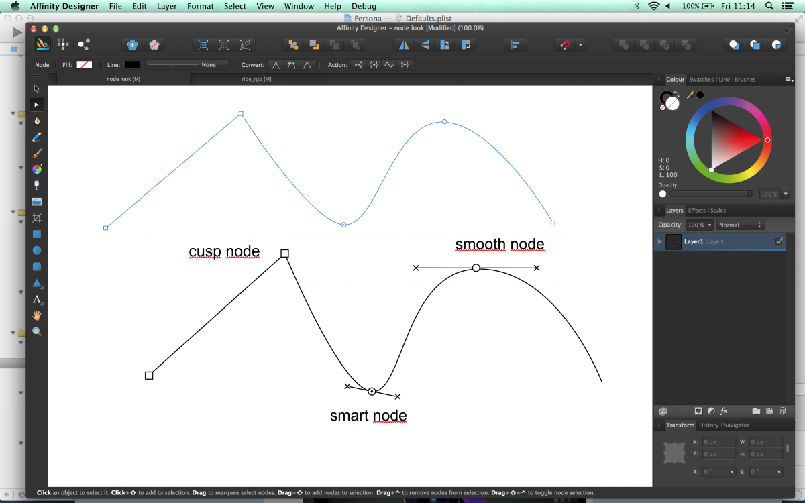This screenshot has height=503, width=805.
Task: Select the Transparency tool wine glass
Action: point(37,185)
